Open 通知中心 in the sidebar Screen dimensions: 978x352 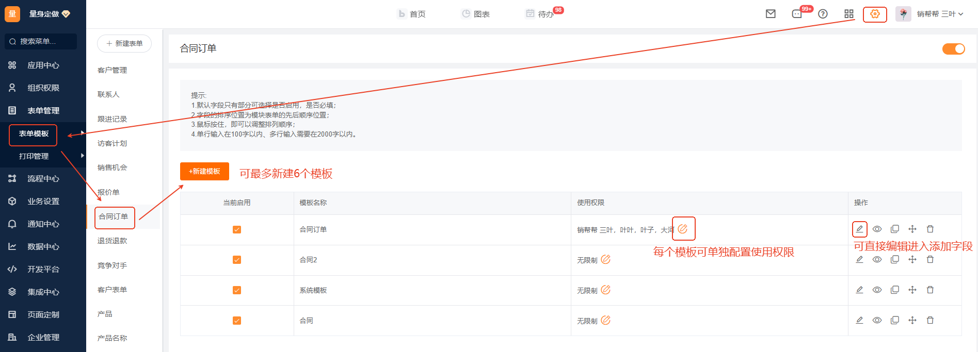pos(43,224)
